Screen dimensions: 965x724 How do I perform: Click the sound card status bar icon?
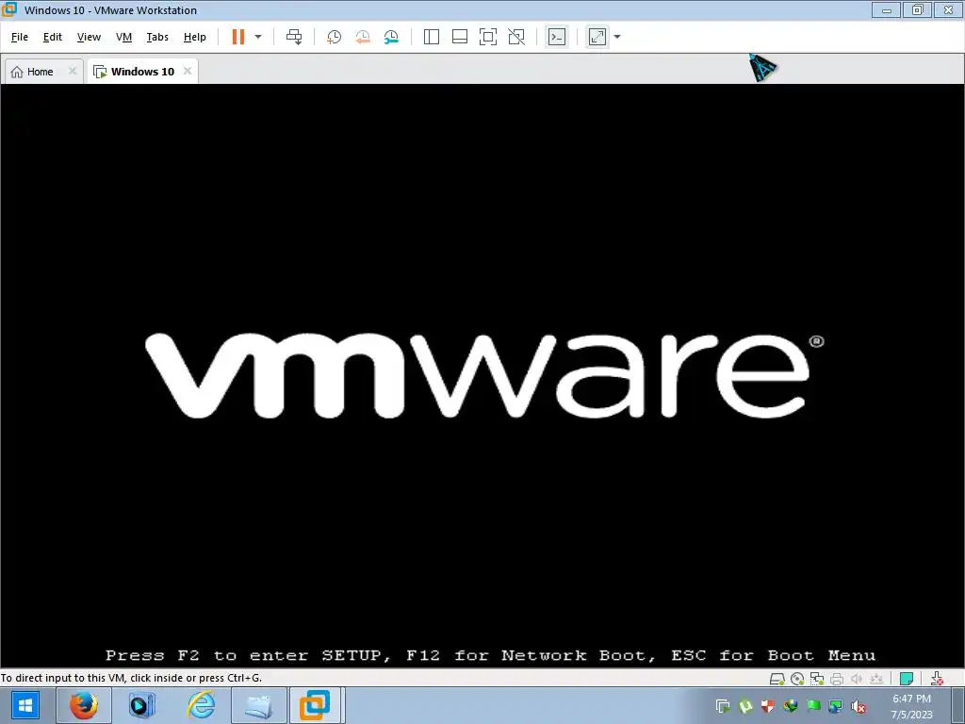pyautogui.click(x=856, y=679)
